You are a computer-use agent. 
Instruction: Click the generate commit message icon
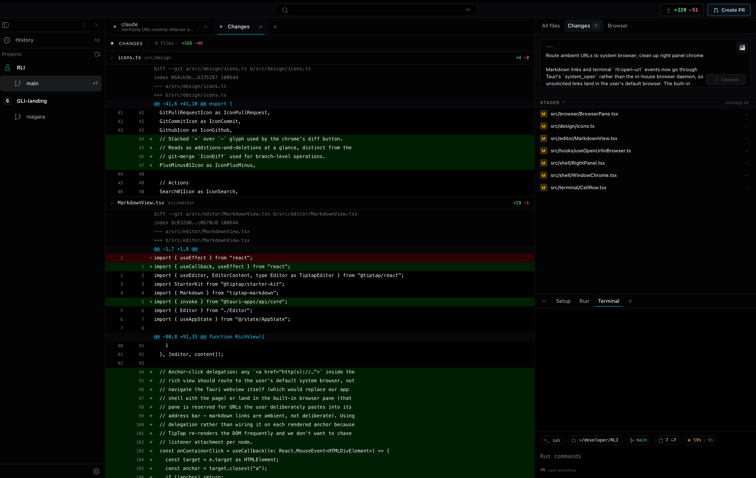(742, 48)
